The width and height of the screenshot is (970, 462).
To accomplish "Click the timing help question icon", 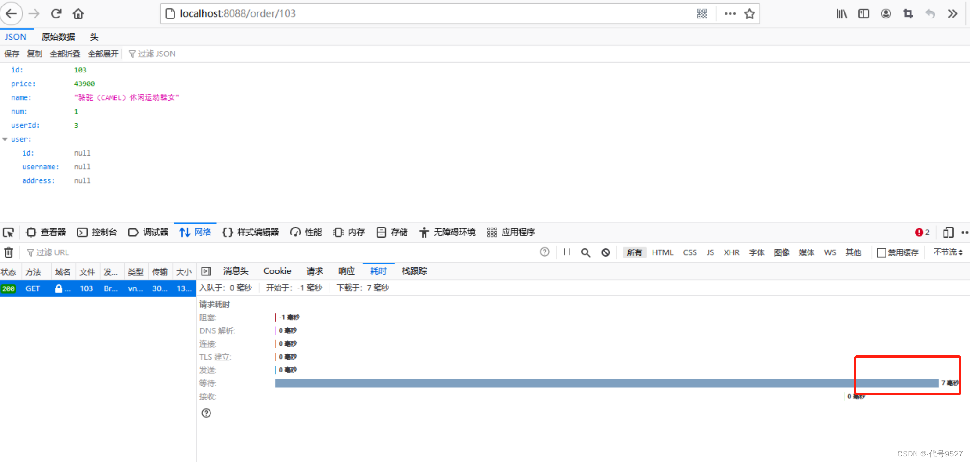I will [x=206, y=413].
